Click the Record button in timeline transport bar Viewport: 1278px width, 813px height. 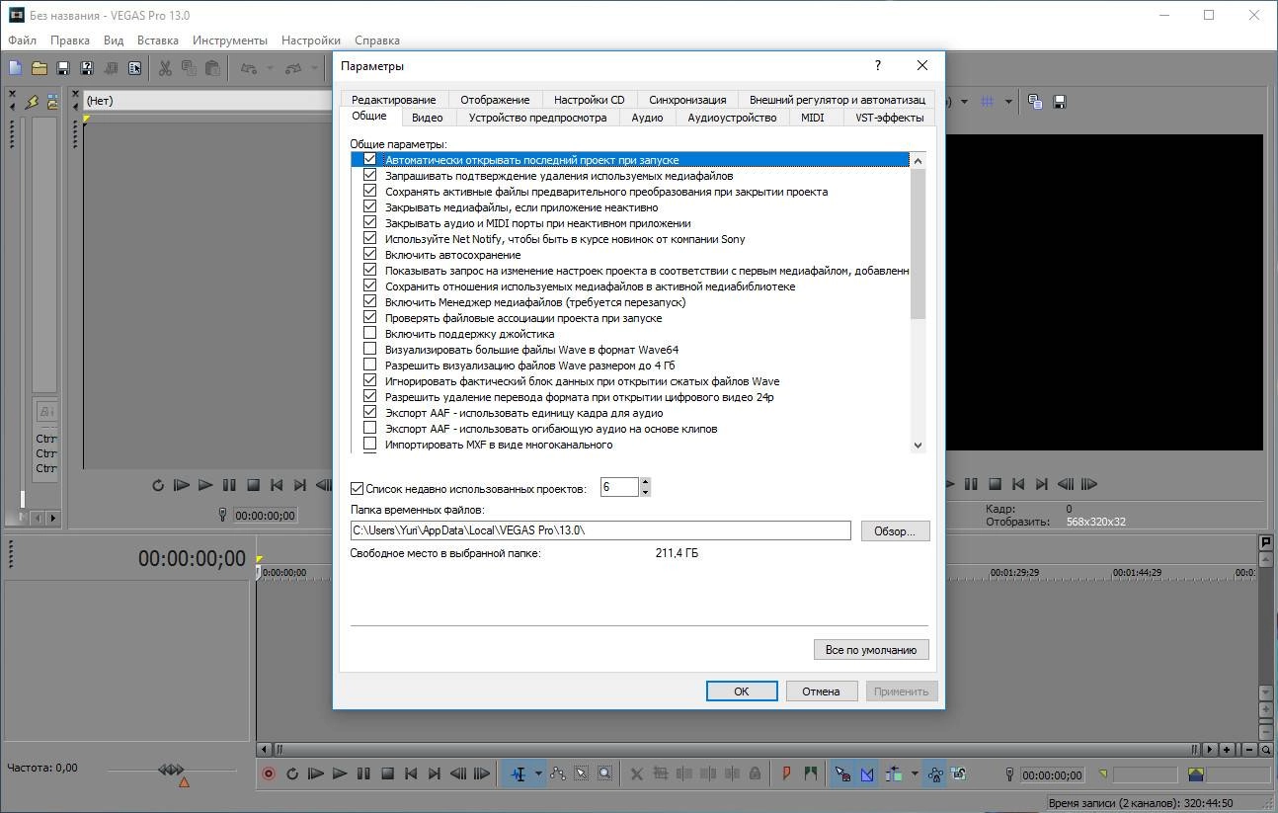(x=268, y=774)
